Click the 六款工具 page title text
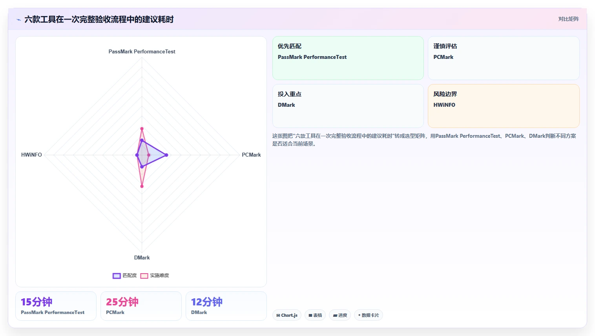Viewport: 595px width, 336px height. [x=99, y=19]
